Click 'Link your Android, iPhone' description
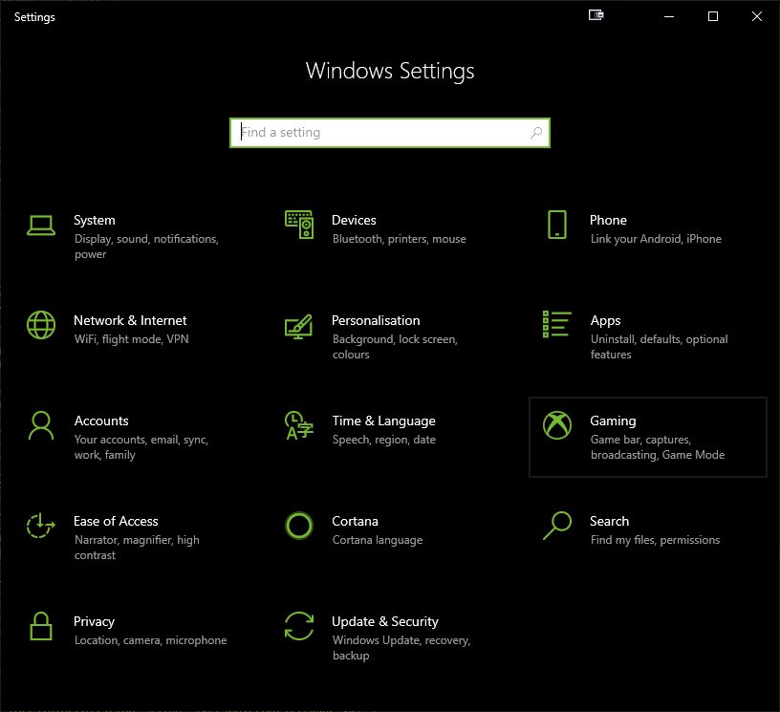Screen dimensions: 780x712 656,239
